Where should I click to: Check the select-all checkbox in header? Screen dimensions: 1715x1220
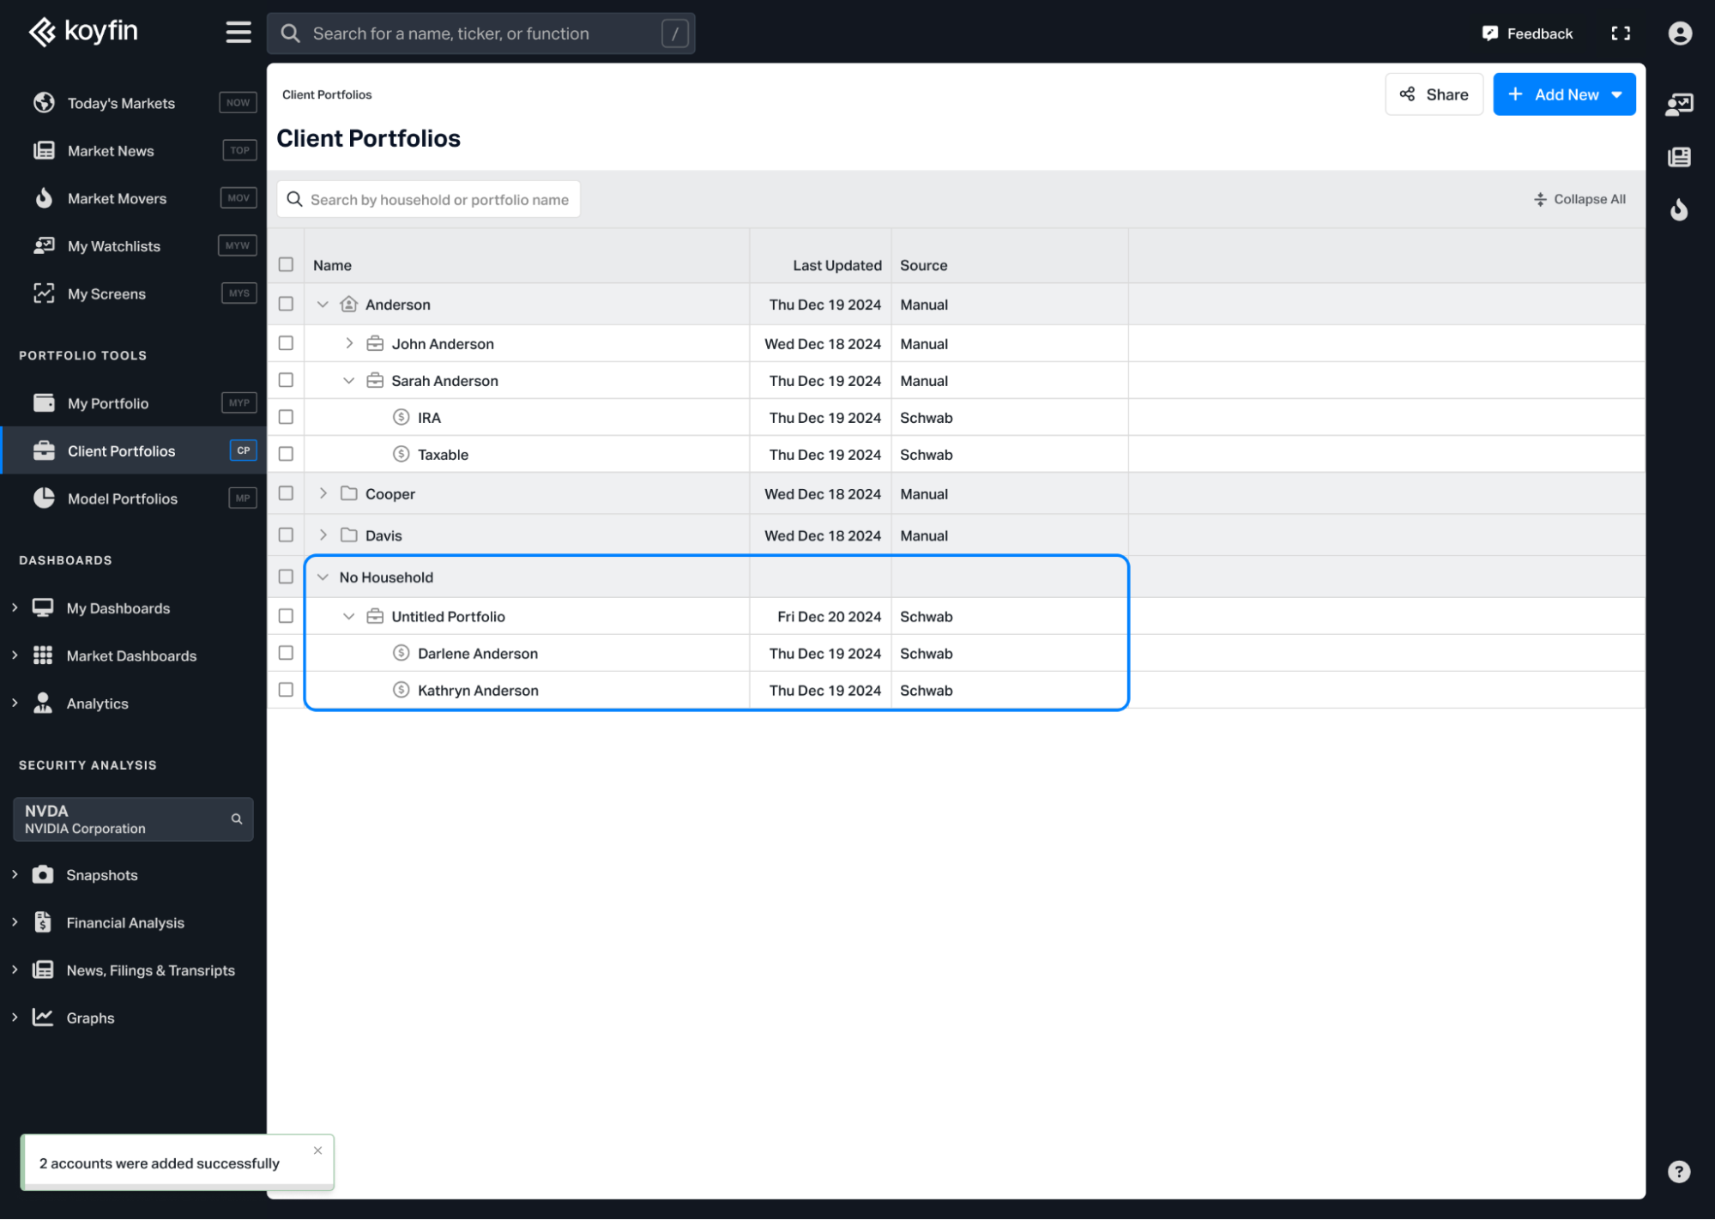286,264
